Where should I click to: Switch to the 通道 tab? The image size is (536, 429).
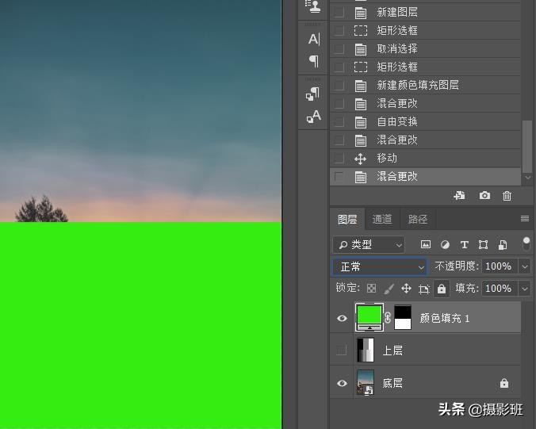[382, 219]
